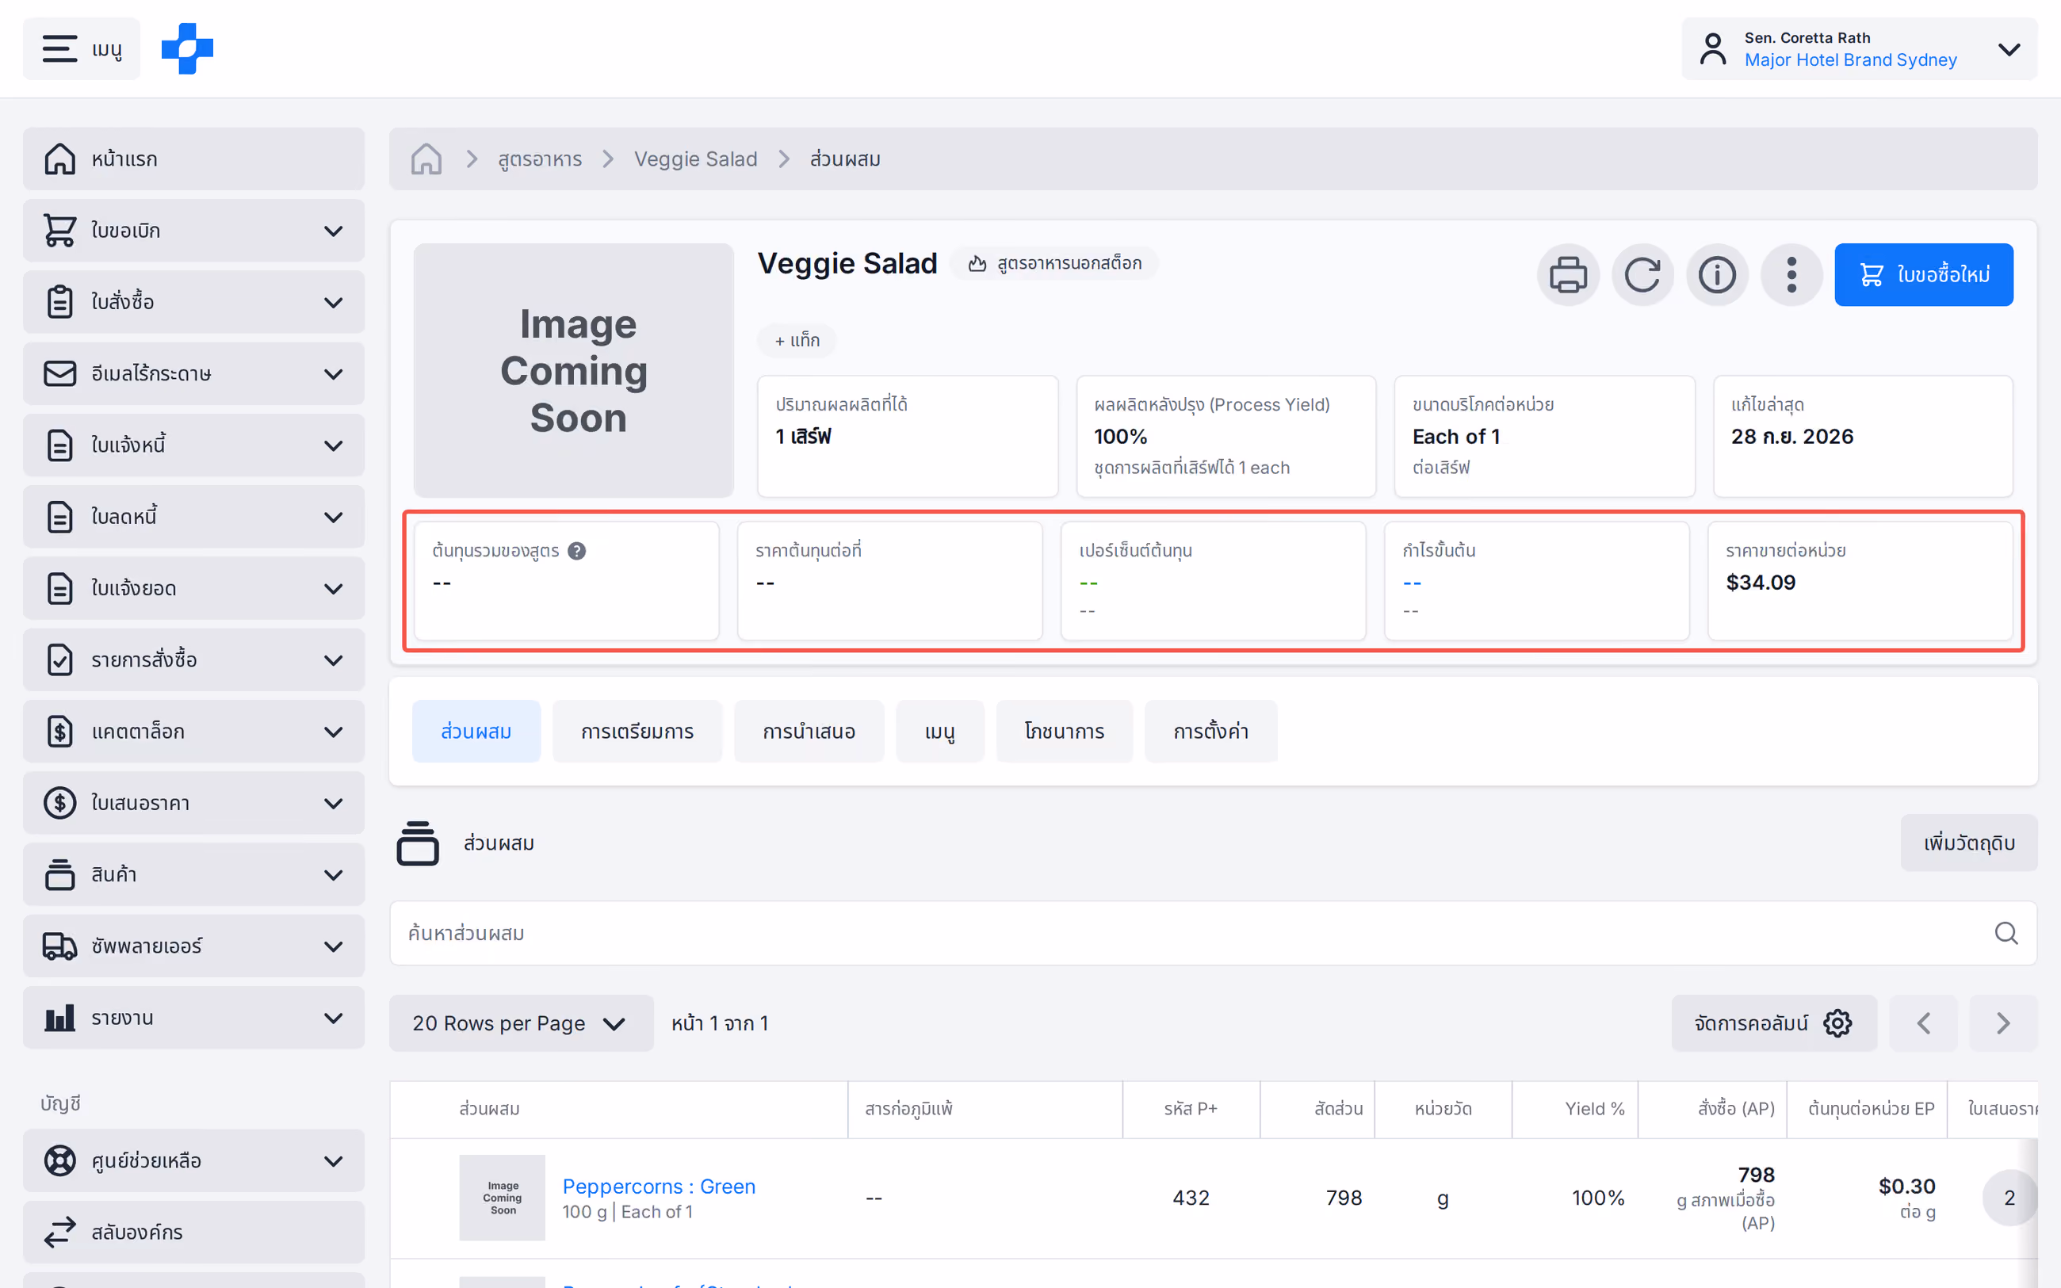Screen dimensions: 2061x1288
Task: Focus the ค้นหาส่วนผสม search field
Action: click(x=1214, y=934)
